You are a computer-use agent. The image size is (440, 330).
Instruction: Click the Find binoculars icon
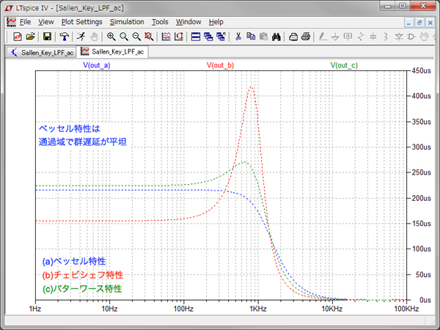tap(276, 36)
